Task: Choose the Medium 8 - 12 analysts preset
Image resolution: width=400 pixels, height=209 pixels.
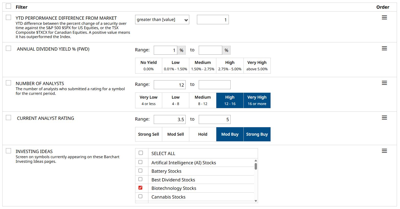Action: click(203, 100)
